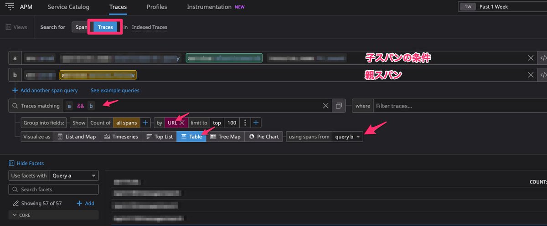547x226 pixels.
Task: Click the Search facets field
Action: [x=54, y=189]
